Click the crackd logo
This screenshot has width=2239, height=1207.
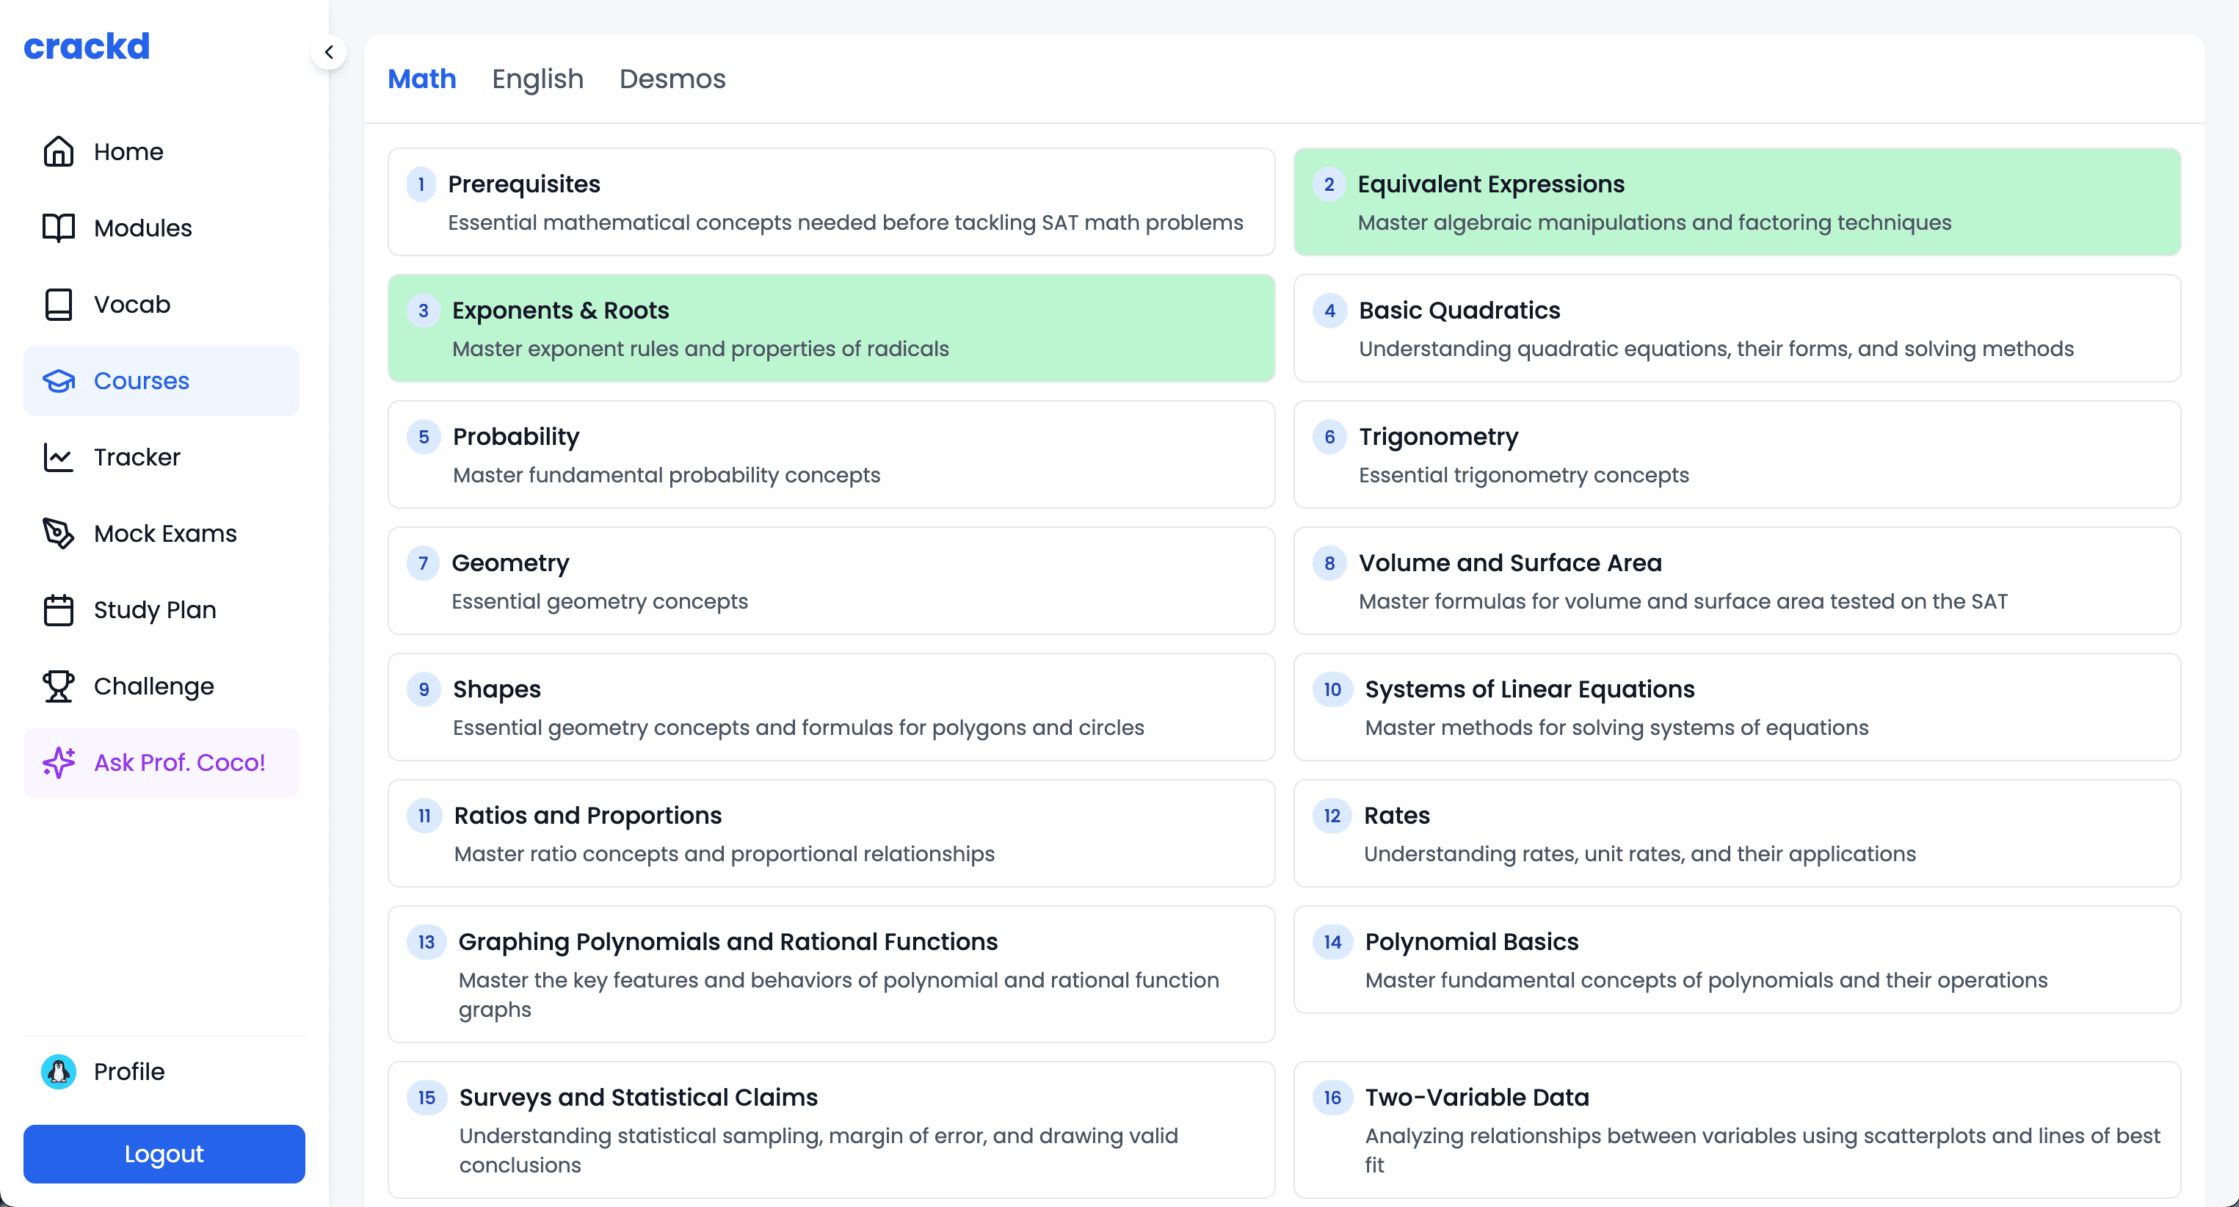click(x=86, y=46)
